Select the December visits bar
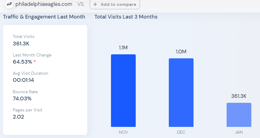260x138 pixels. tap(181, 93)
